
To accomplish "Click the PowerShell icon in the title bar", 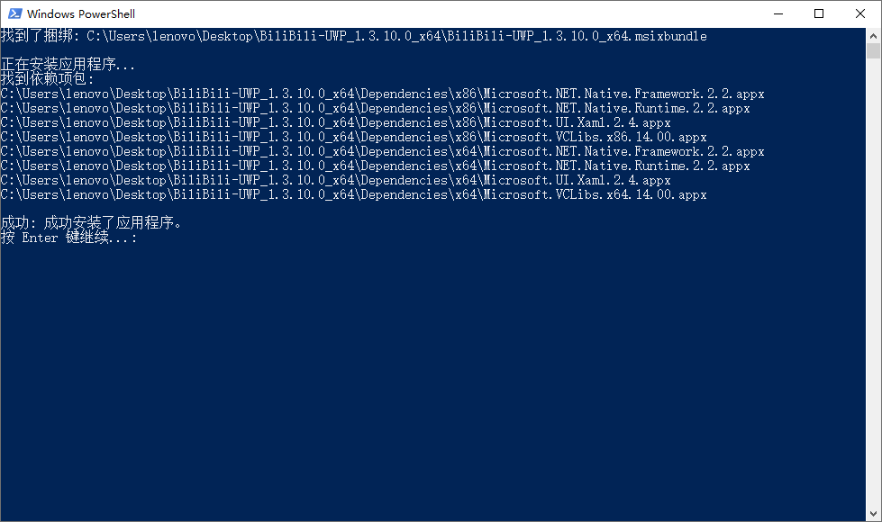I will point(14,13).
